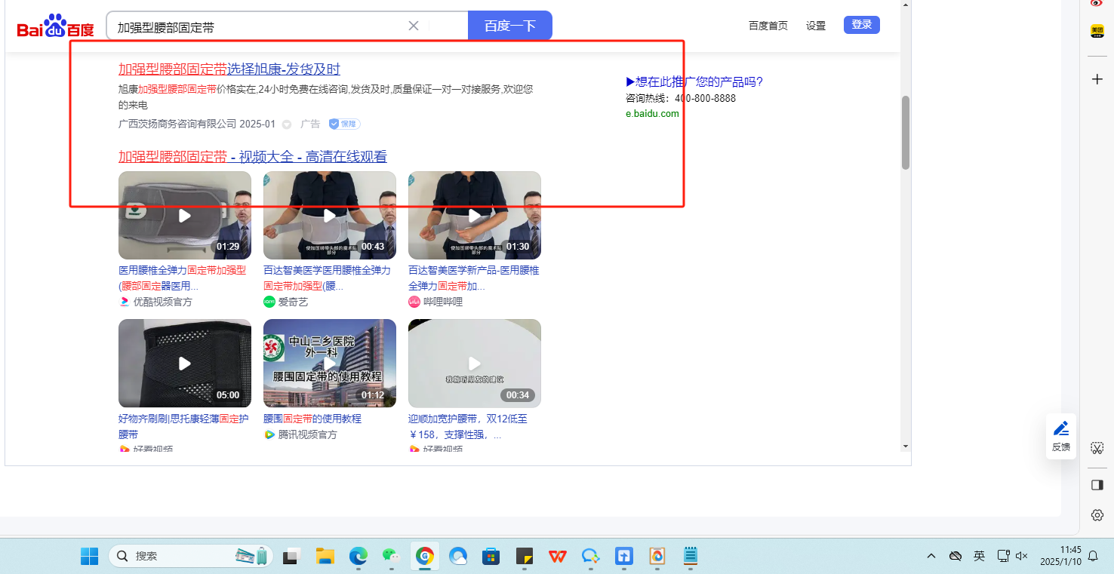Open the Meituan sidebar app

1097,31
